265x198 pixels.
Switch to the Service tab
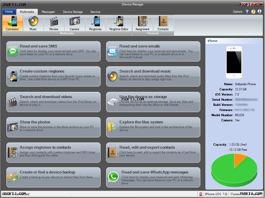[95, 12]
